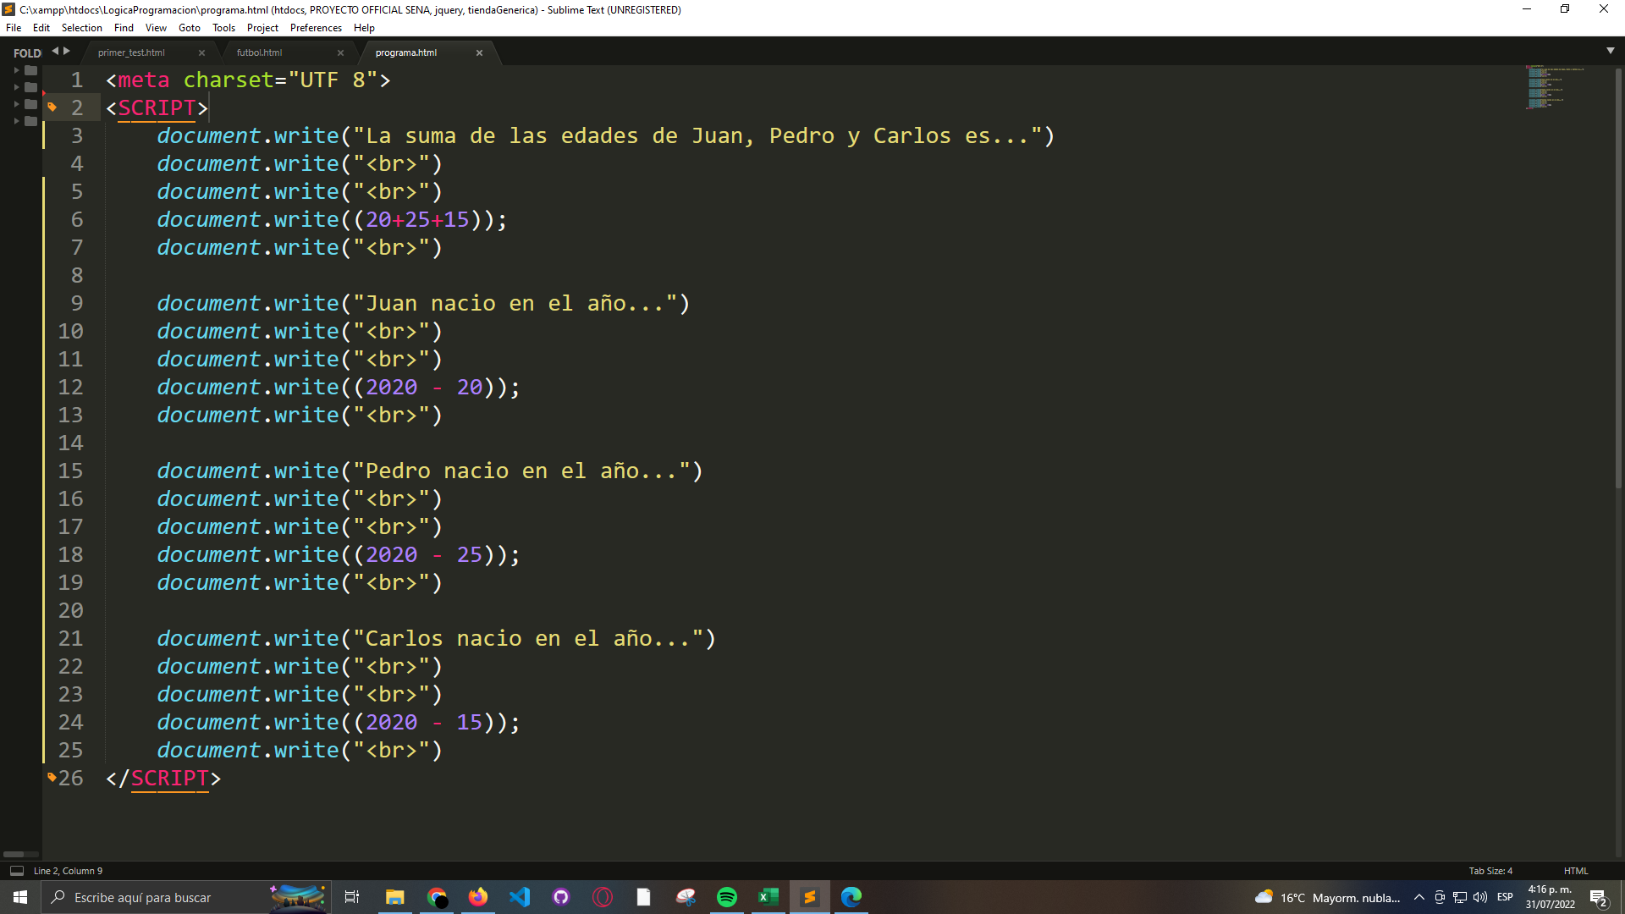Go to previous tab with left arrow
1625x914 pixels.
(56, 51)
